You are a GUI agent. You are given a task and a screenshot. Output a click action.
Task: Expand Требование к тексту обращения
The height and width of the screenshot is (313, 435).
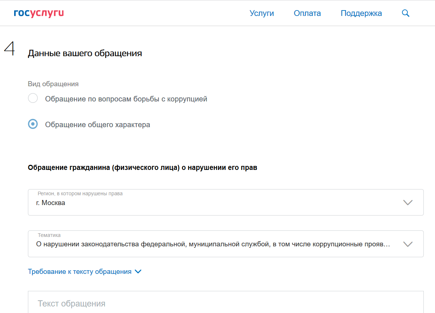tap(85, 271)
